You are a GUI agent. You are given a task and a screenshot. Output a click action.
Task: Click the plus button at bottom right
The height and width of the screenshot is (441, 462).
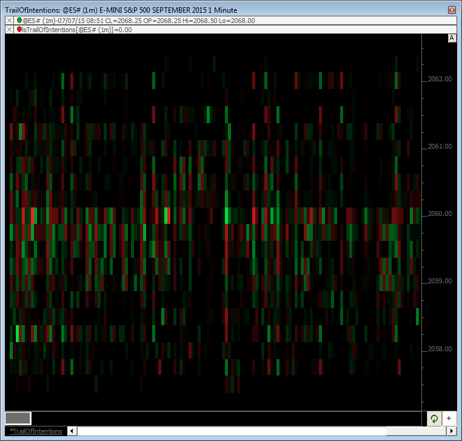coord(449,419)
